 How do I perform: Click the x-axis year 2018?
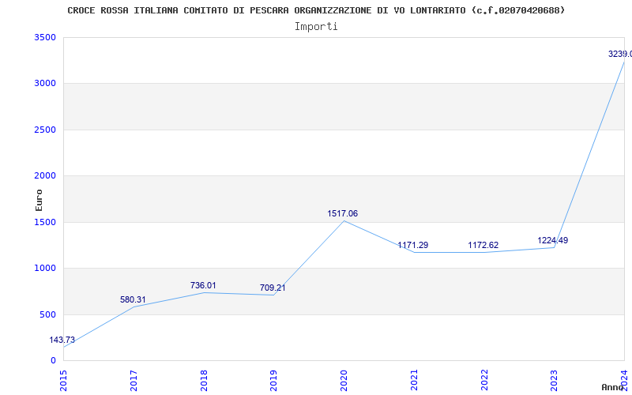[x=204, y=380]
